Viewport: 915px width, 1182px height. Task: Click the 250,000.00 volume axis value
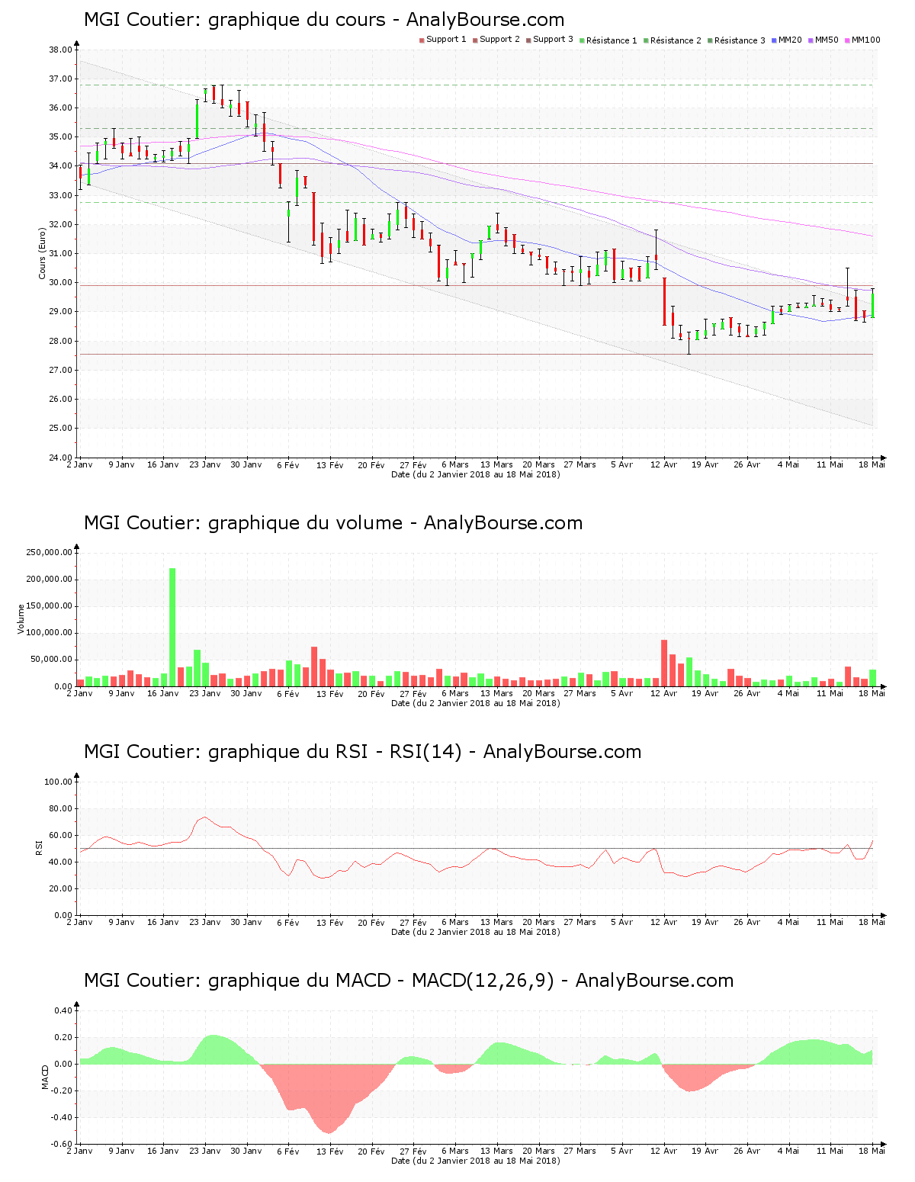49,552
